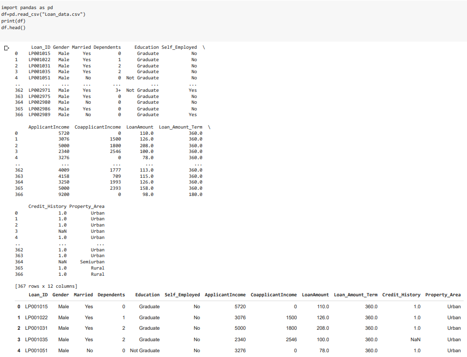Screen dimensions: 467x357
Task: Click the pd.read_csv code line
Action: (43, 14)
